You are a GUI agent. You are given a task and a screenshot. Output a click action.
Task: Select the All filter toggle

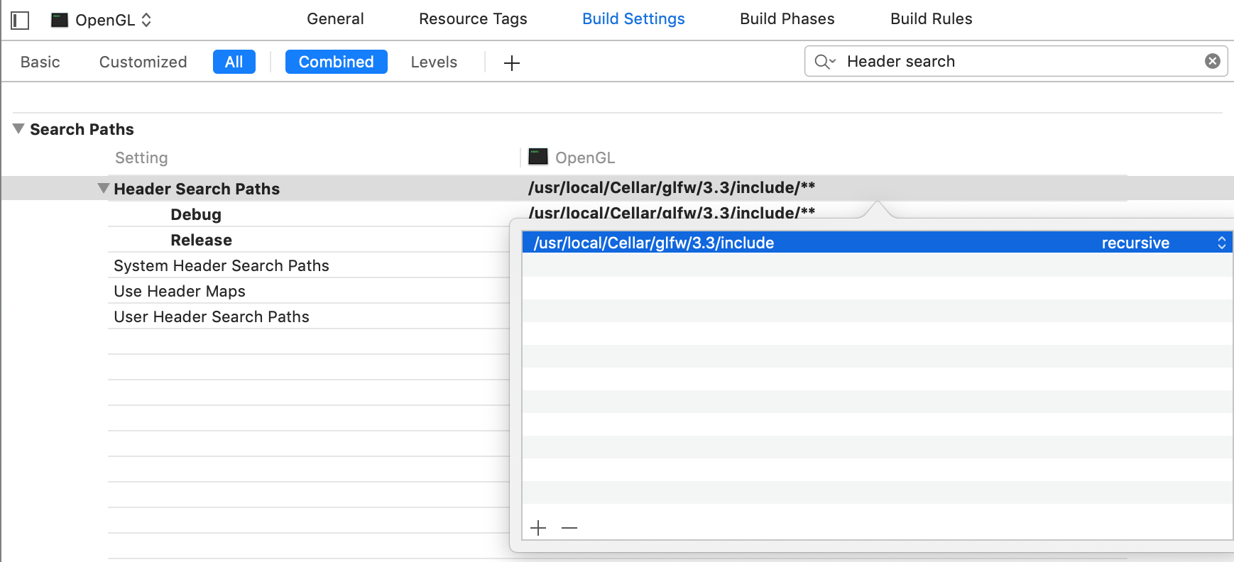234,62
